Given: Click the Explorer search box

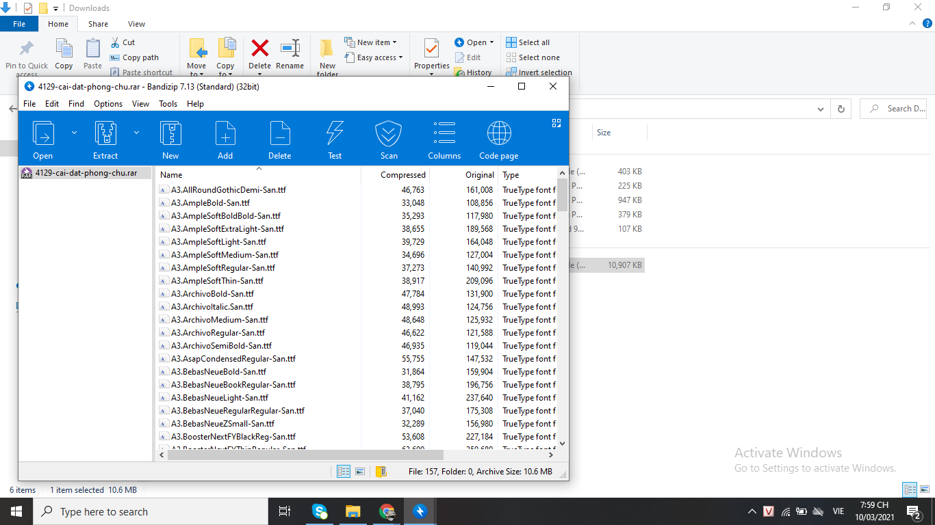Looking at the screenshot, I should pos(893,109).
